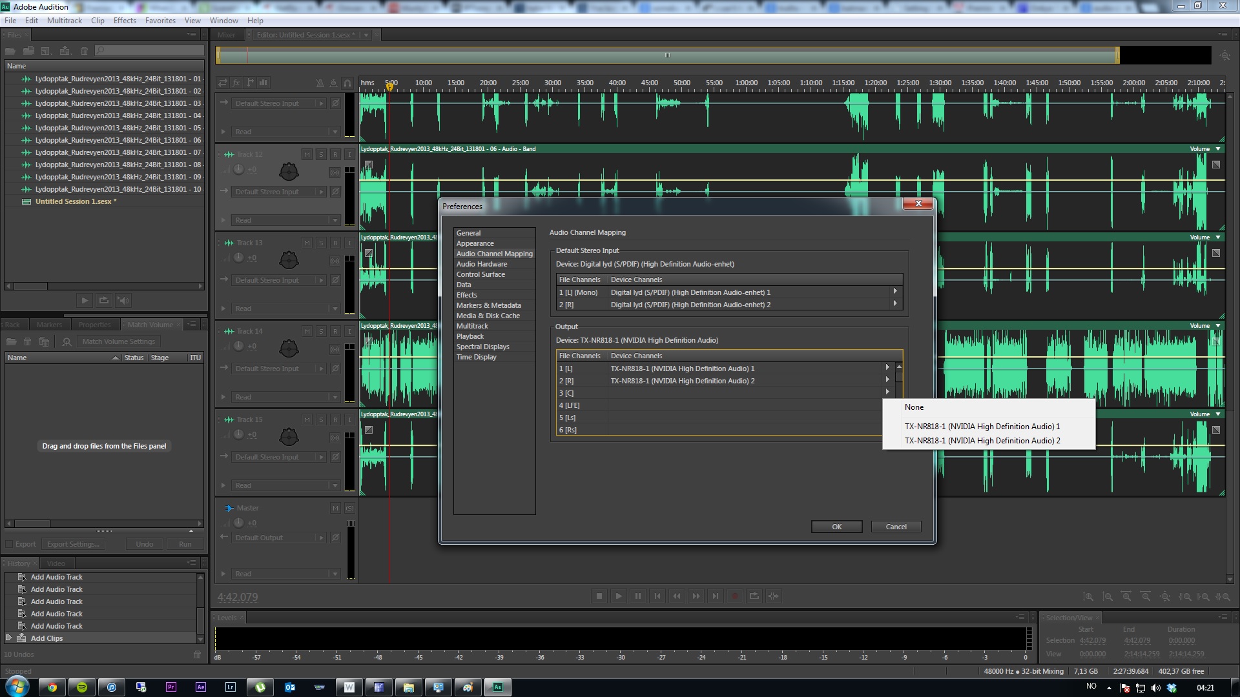
Task: Click the Files panel preview Play button
Action: [84, 300]
